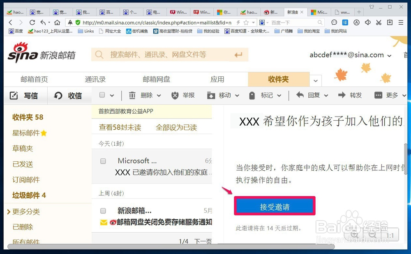Bookmark page with the star icon
The height and width of the screenshot is (254, 411).
246,23
